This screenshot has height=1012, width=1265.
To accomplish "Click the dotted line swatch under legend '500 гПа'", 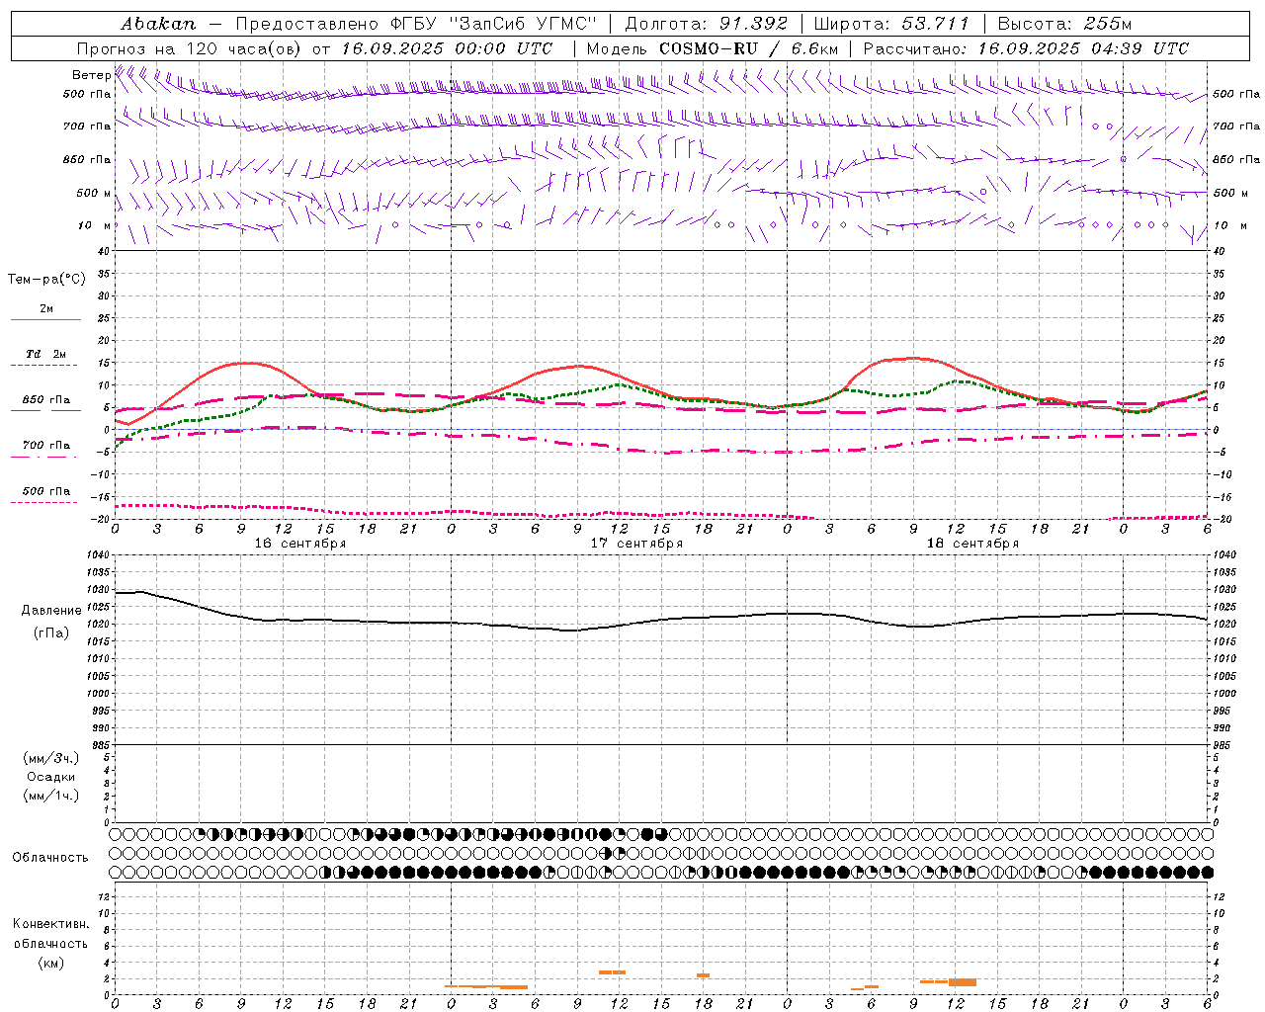I will 44,502.
